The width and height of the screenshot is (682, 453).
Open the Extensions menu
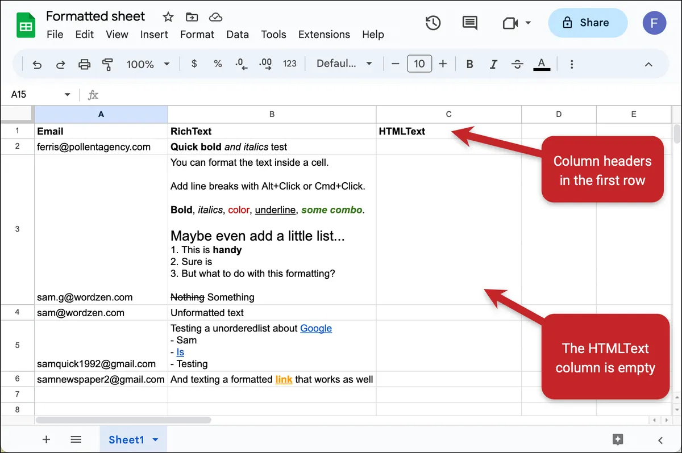click(324, 35)
